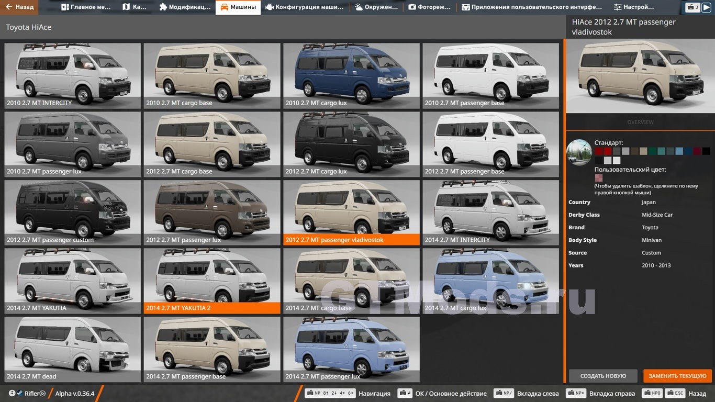
Task: Click the Toyota HiAce heading text
Action: click(x=29, y=27)
